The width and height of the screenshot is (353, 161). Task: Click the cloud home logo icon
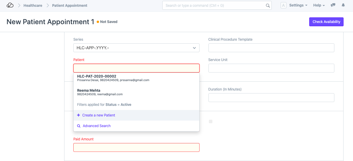pyautogui.click(x=10, y=5)
